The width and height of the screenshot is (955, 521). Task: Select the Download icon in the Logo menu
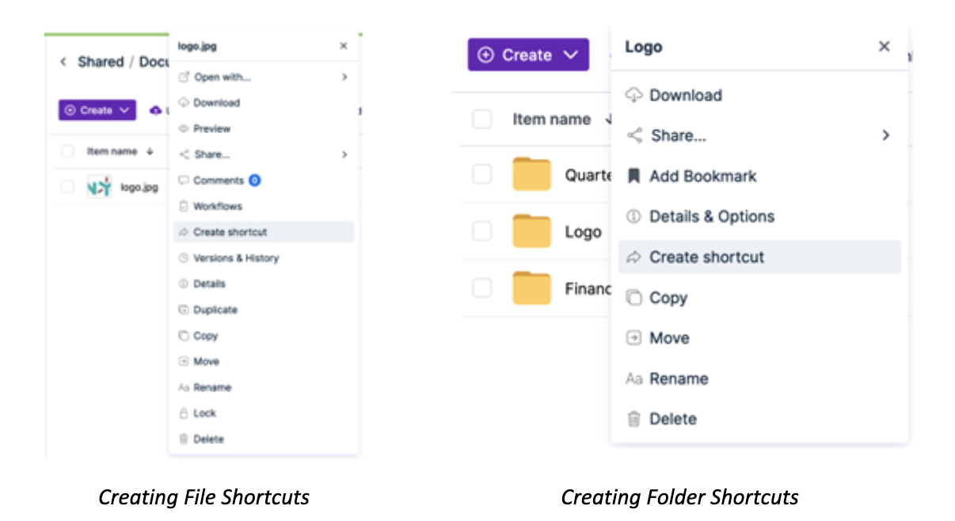[x=633, y=95]
